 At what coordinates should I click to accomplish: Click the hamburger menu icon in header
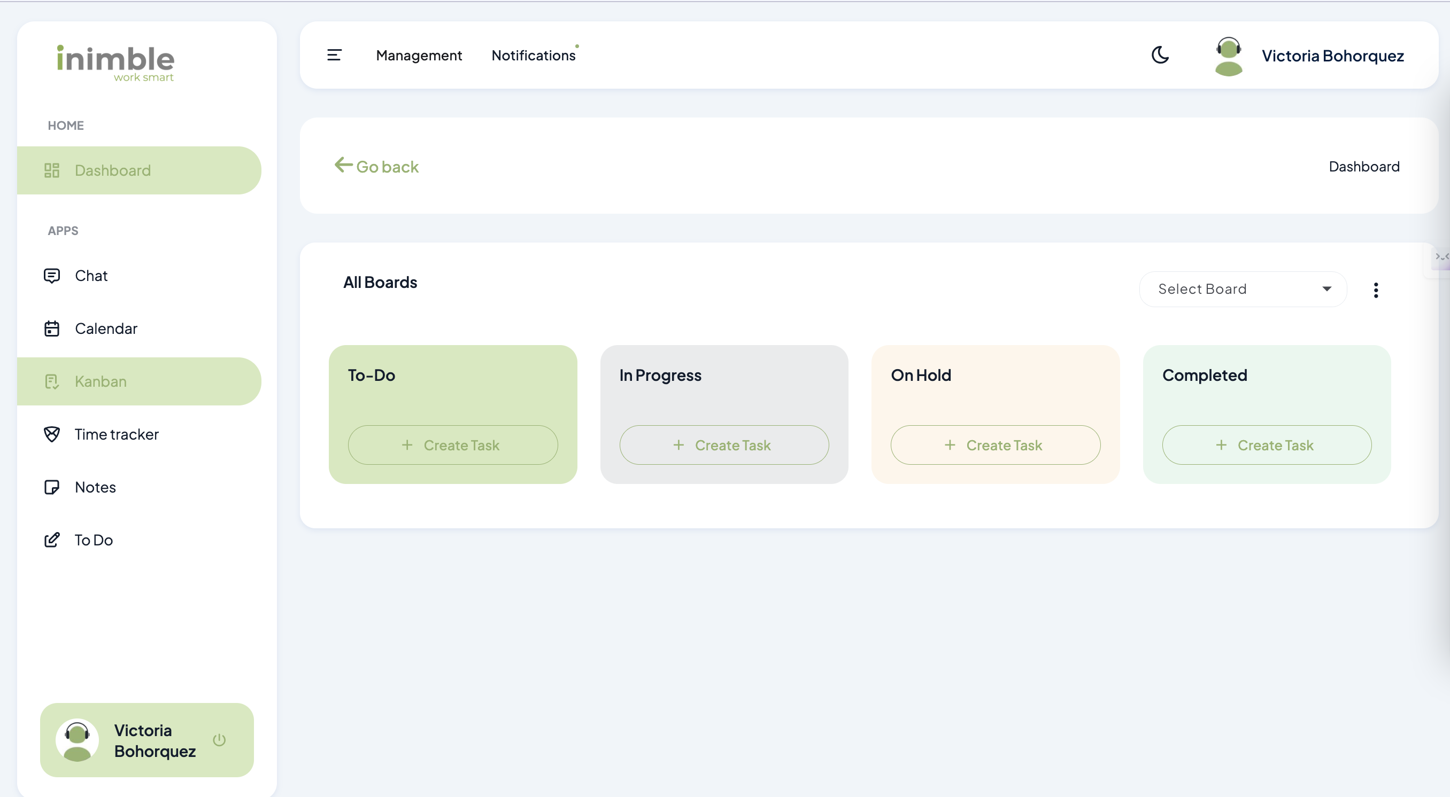click(x=334, y=55)
